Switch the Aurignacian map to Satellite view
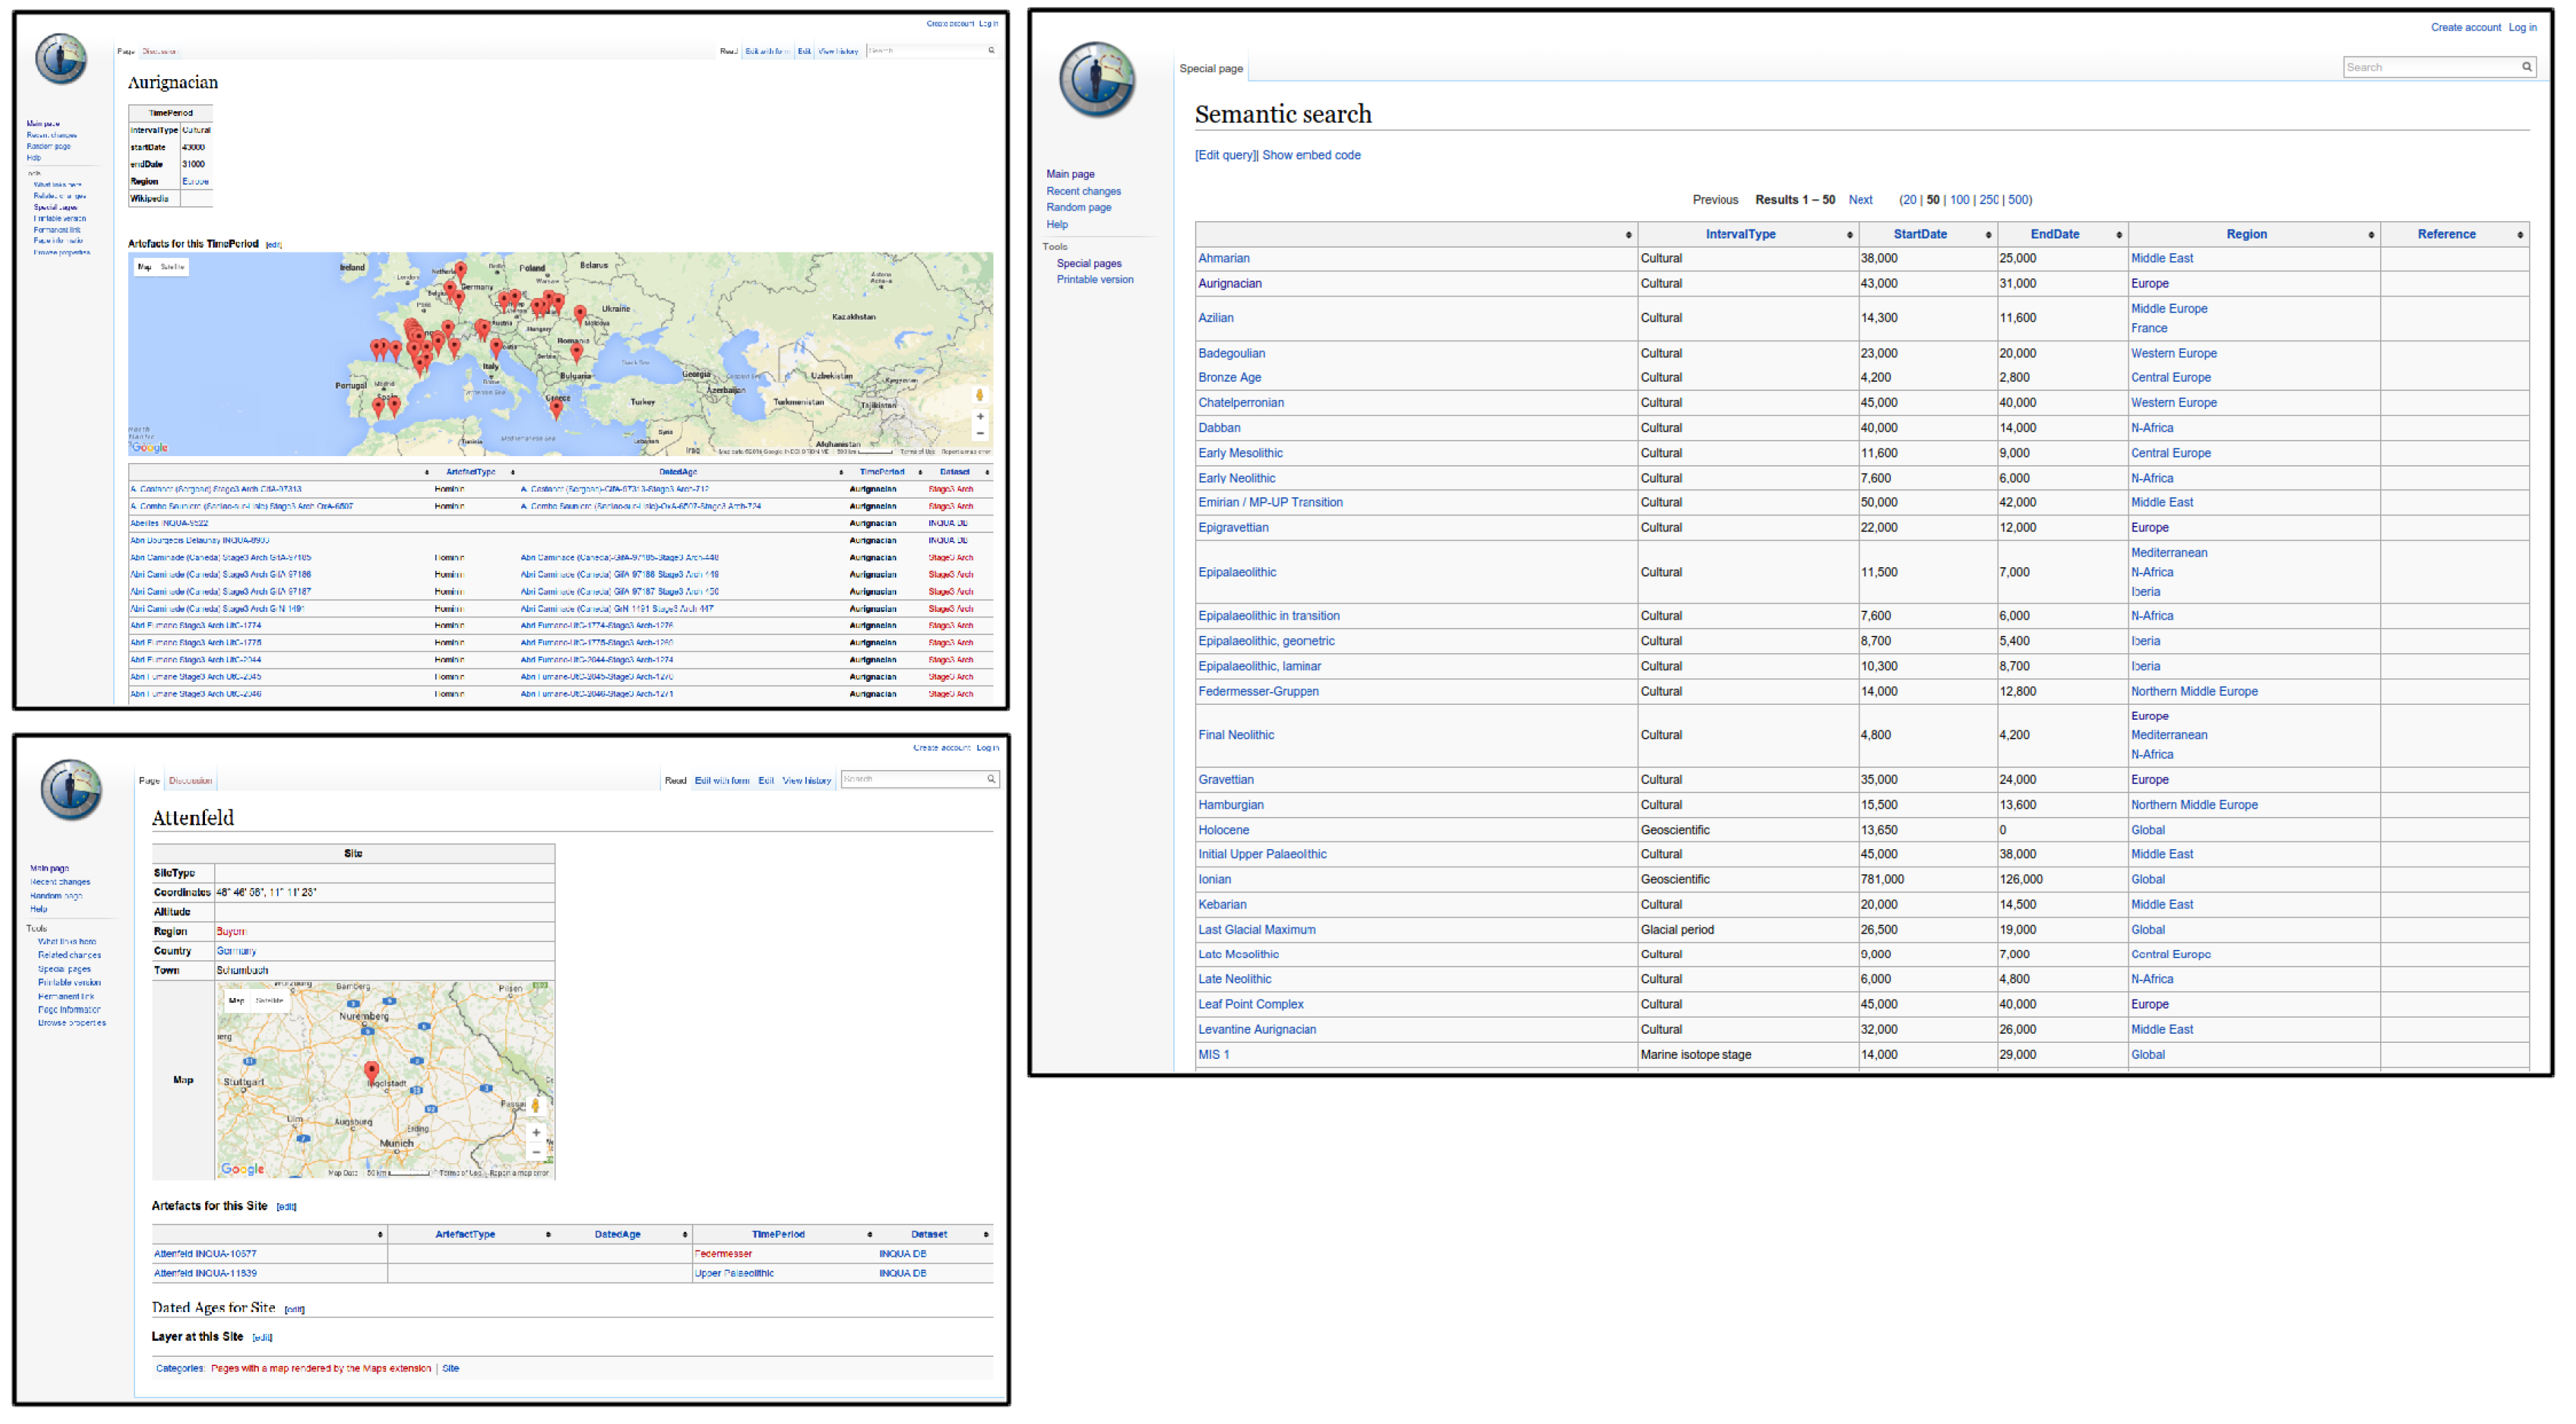 pyautogui.click(x=173, y=267)
